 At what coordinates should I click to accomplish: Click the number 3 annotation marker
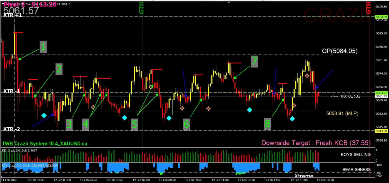click(69, 124)
